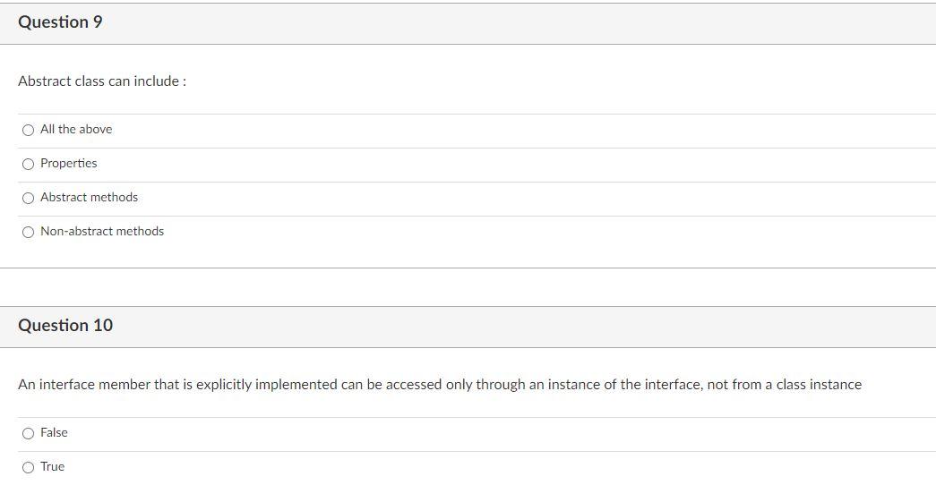936x502 pixels.
Task: Click the phrase 'An interface member' in Question 10
Action: point(84,385)
